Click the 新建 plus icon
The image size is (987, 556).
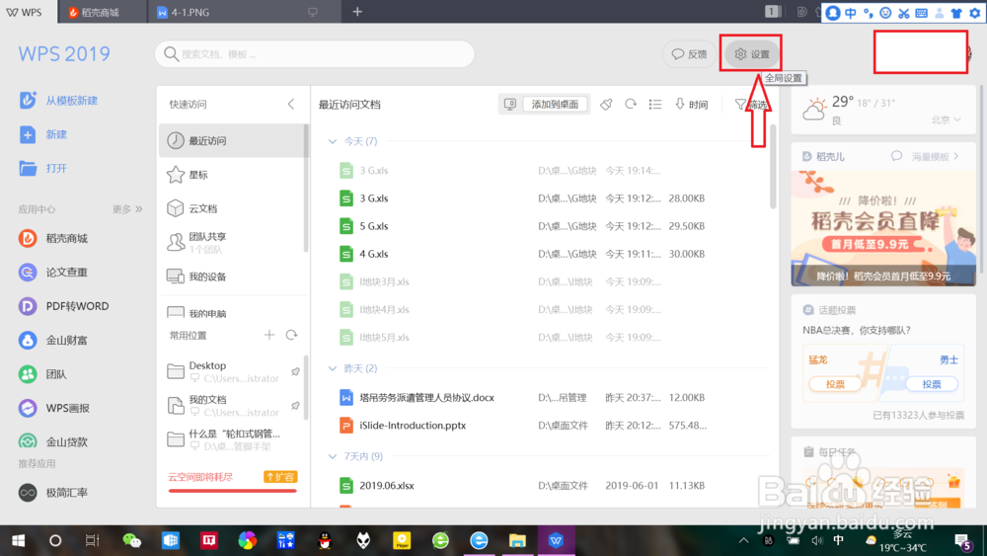coord(28,134)
